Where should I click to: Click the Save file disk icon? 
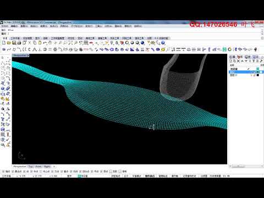click(x=14, y=43)
